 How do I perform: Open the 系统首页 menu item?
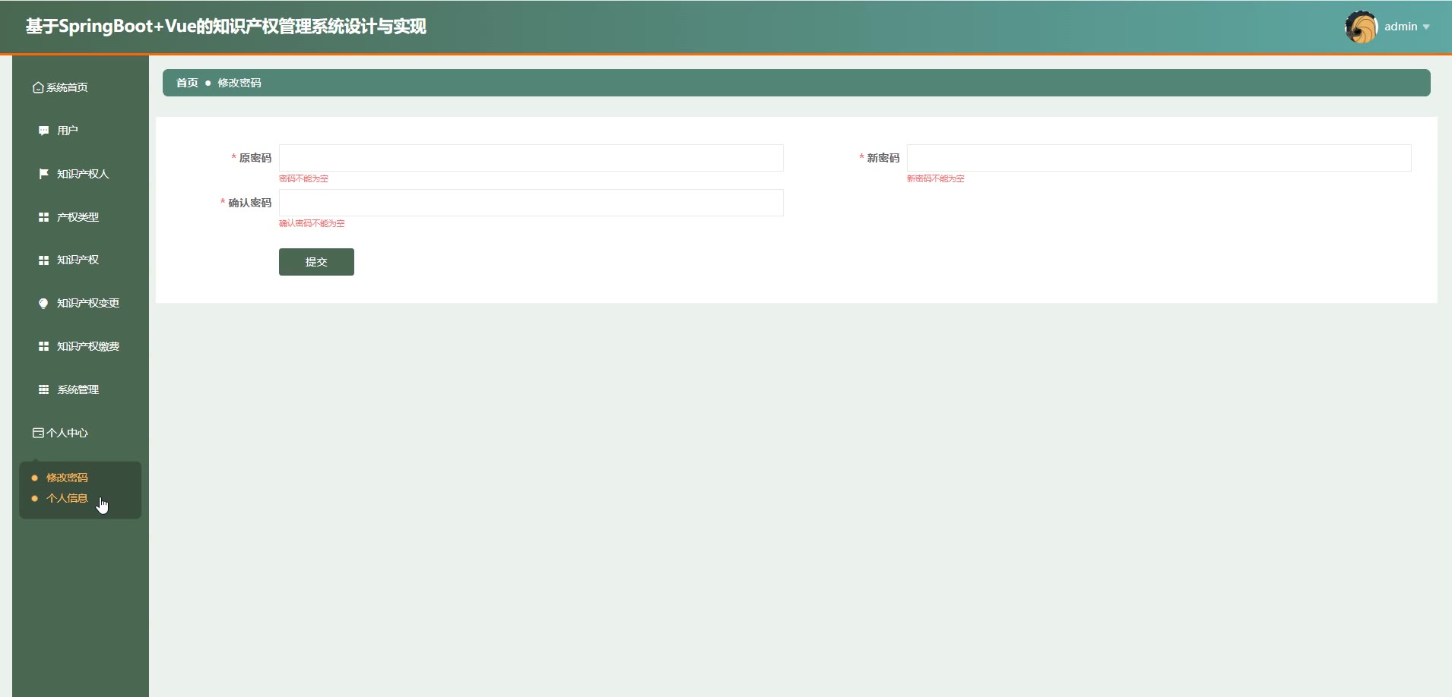(x=81, y=87)
